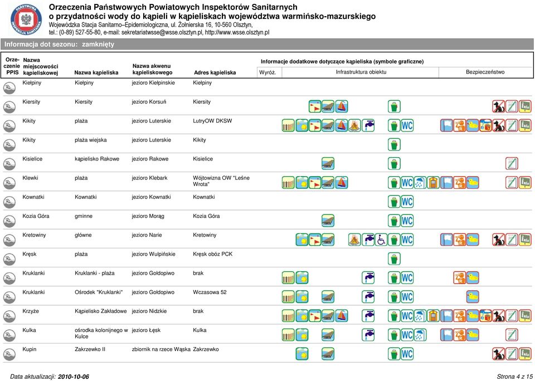Click the wheelchair accessibility icon in the Kretowiny row
This screenshot has width=535, height=381.
(381, 240)
